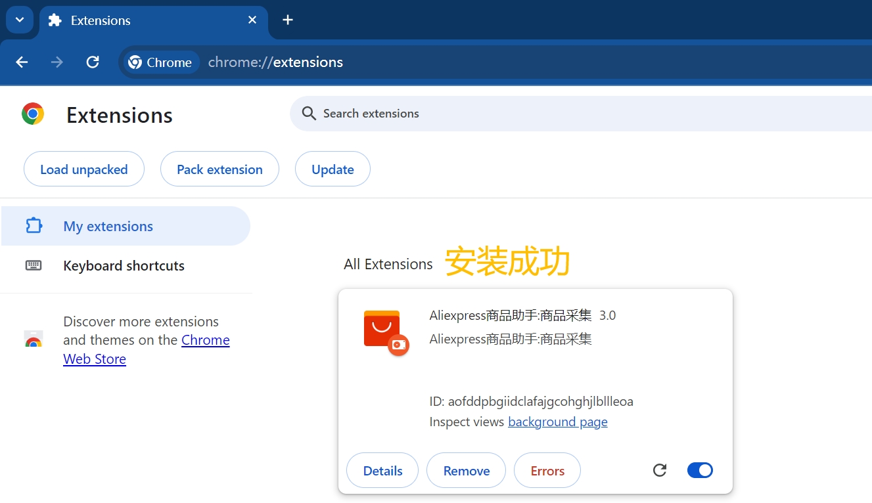Click the All Extensions heading

click(388, 264)
